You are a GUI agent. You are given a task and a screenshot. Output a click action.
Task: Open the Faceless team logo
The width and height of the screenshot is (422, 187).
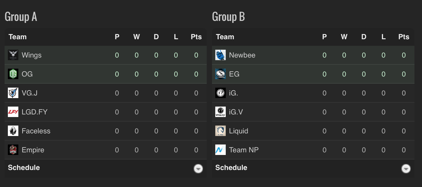pos(13,131)
